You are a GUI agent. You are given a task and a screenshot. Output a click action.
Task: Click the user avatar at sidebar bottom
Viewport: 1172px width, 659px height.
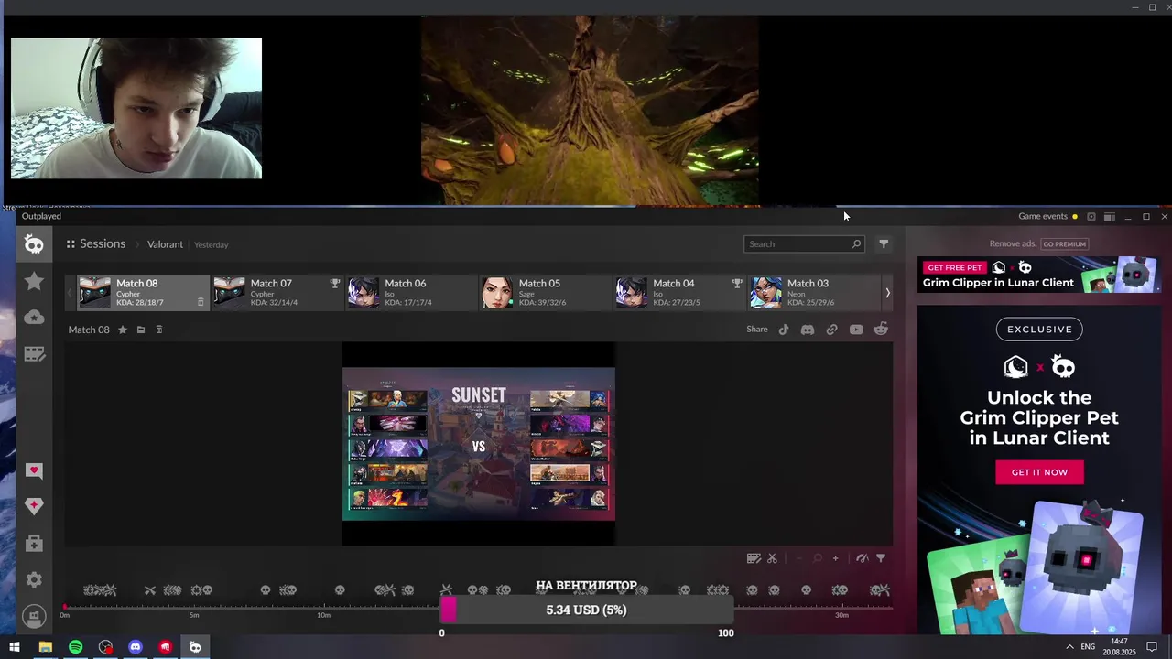pos(34,616)
